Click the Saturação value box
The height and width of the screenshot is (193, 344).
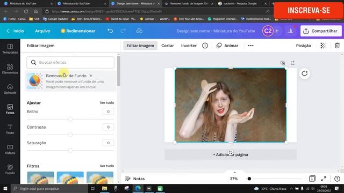(108, 143)
